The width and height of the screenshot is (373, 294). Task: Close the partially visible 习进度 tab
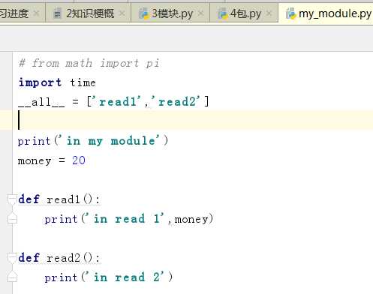point(36,13)
